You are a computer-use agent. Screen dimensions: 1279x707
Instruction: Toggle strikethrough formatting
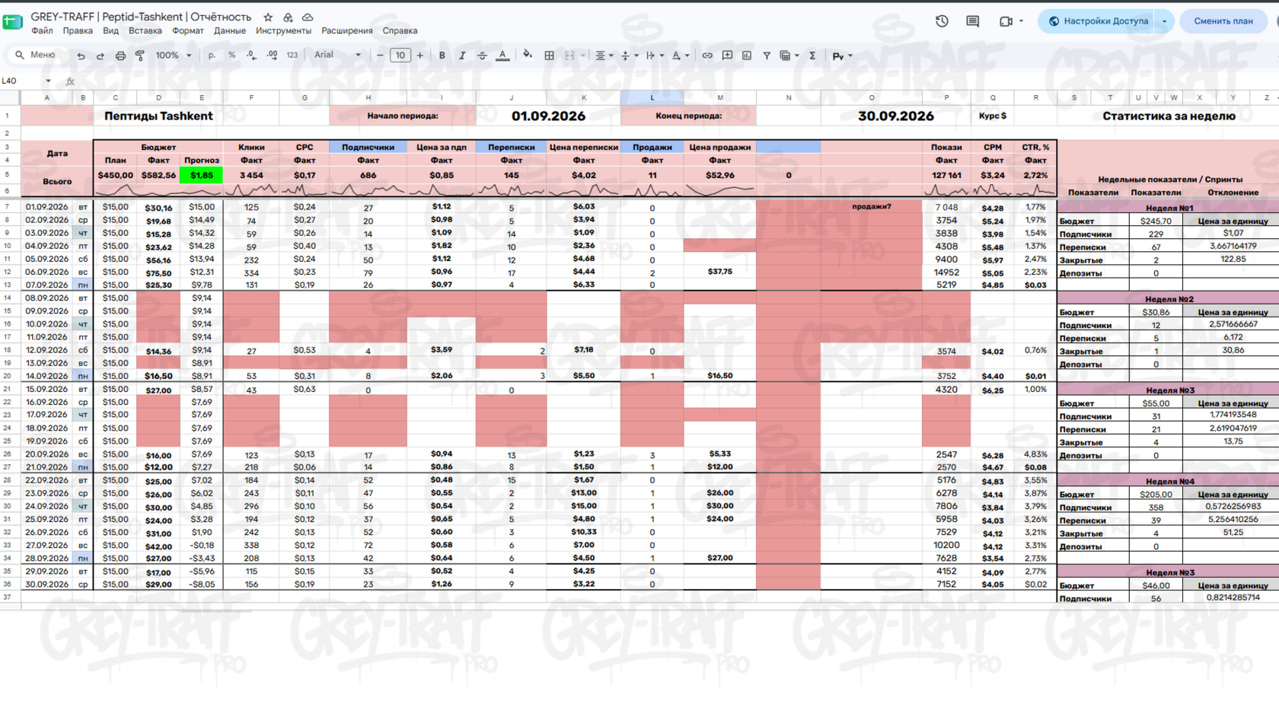point(482,56)
